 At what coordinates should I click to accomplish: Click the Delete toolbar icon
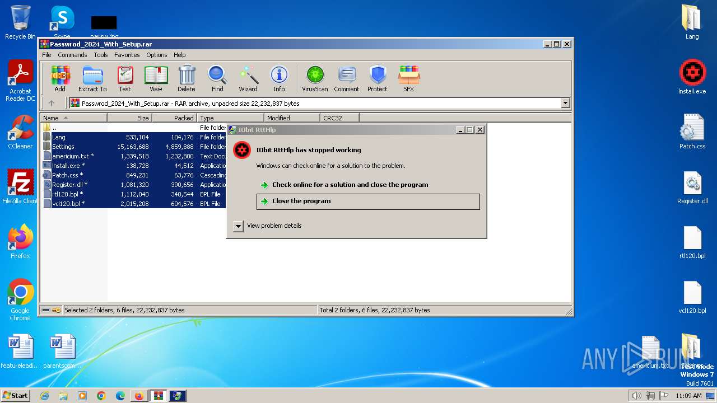point(187,79)
